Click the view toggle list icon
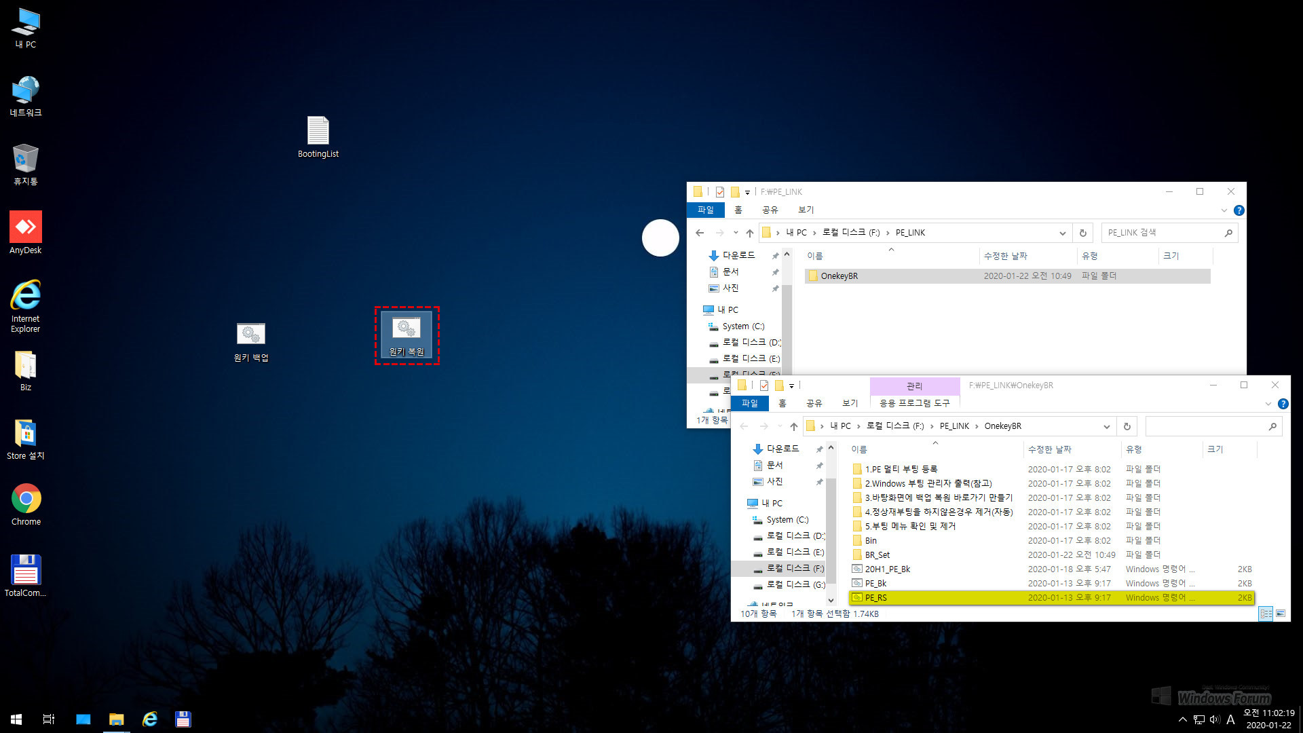1303x733 pixels. click(1266, 613)
